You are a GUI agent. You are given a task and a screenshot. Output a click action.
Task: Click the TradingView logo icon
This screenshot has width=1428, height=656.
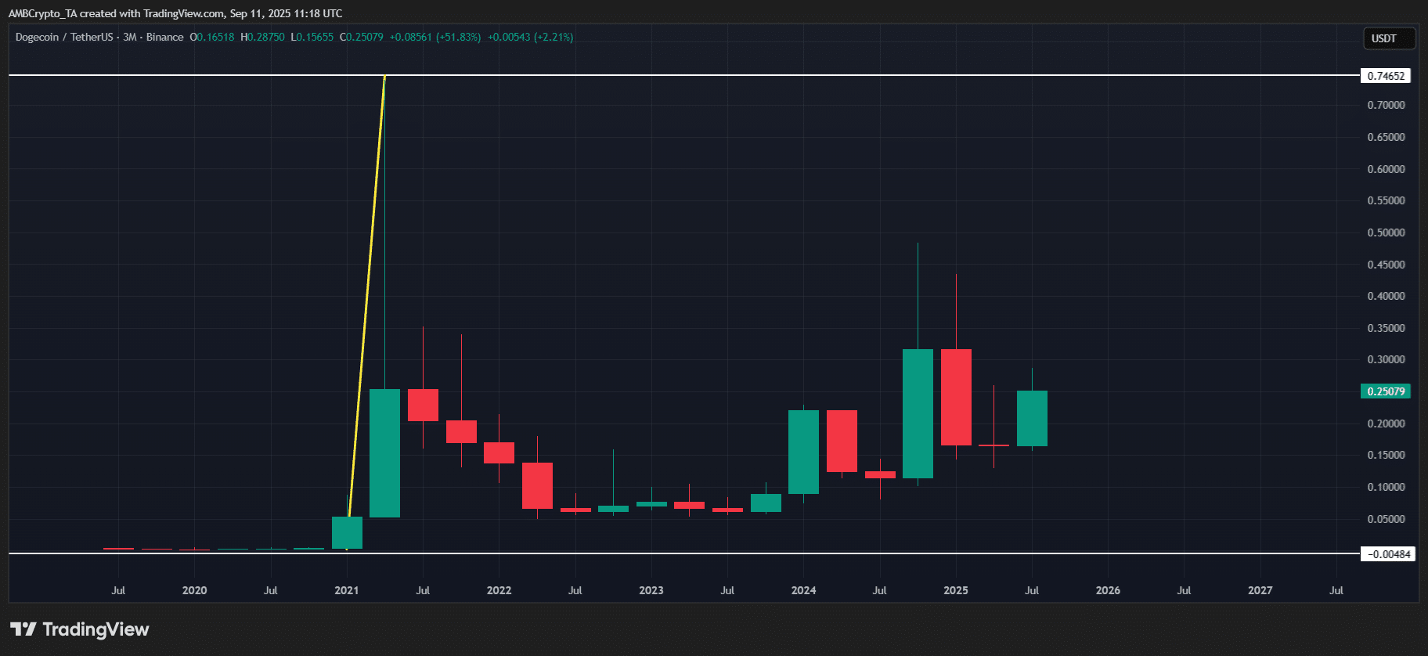23,629
